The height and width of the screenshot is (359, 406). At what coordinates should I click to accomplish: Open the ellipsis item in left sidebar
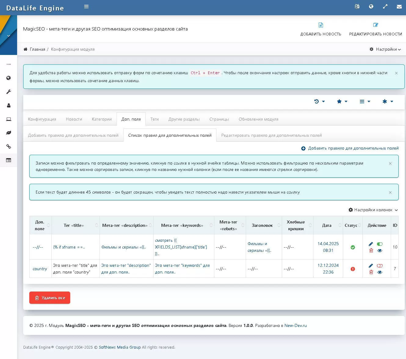tap(9, 64)
